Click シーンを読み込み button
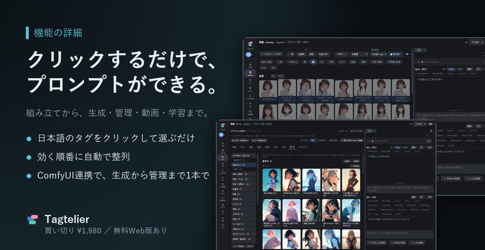485x250 pixels. (x=259, y=140)
